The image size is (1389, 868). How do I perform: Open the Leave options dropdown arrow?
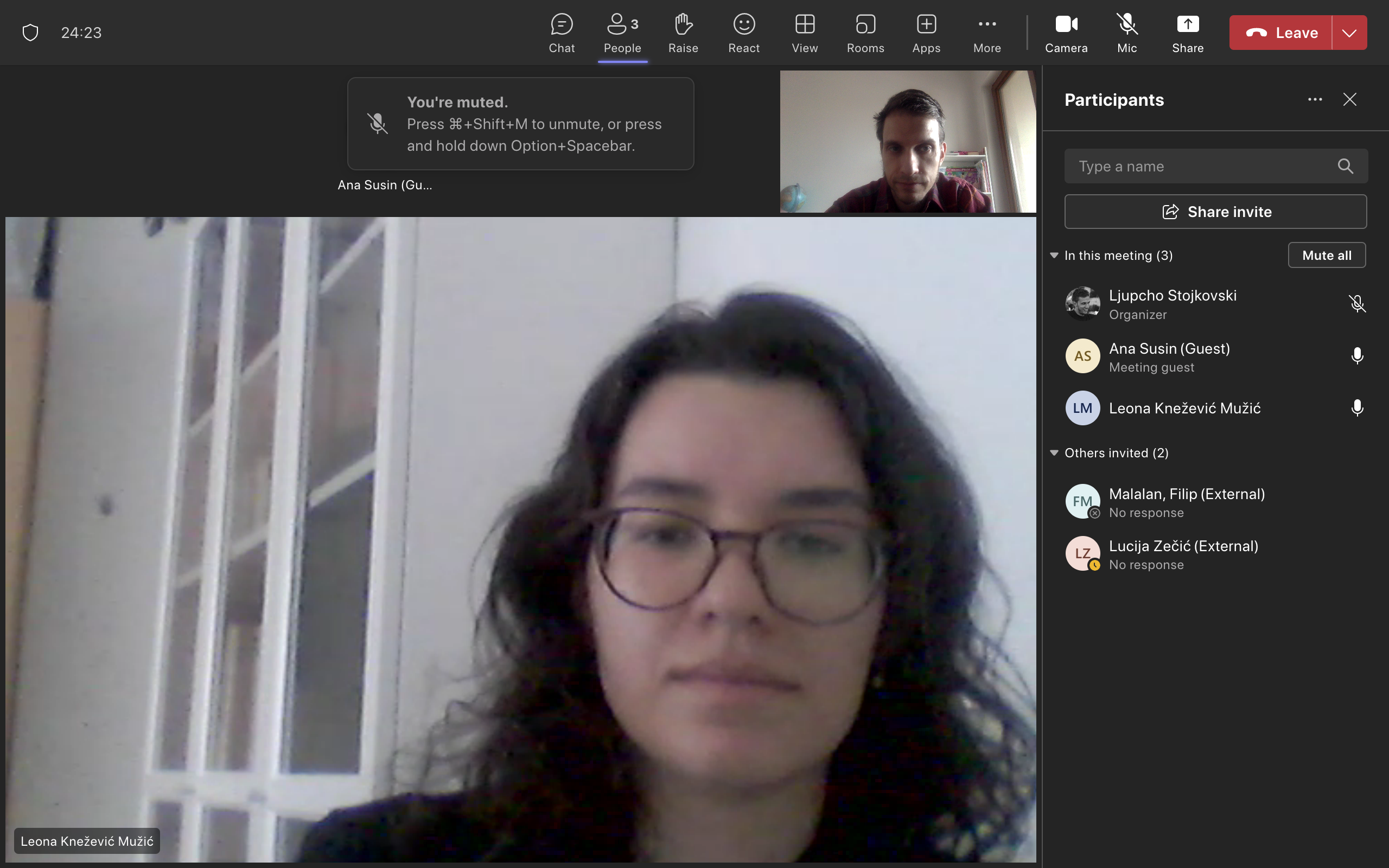(x=1349, y=33)
